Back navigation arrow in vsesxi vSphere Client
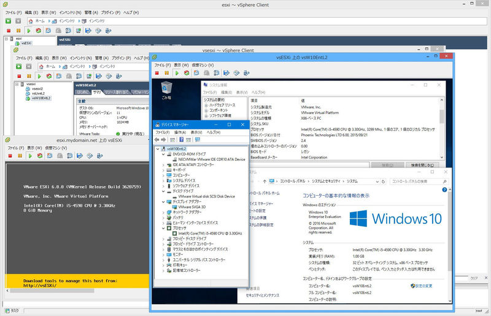The image size is (491, 316). pos(19,66)
